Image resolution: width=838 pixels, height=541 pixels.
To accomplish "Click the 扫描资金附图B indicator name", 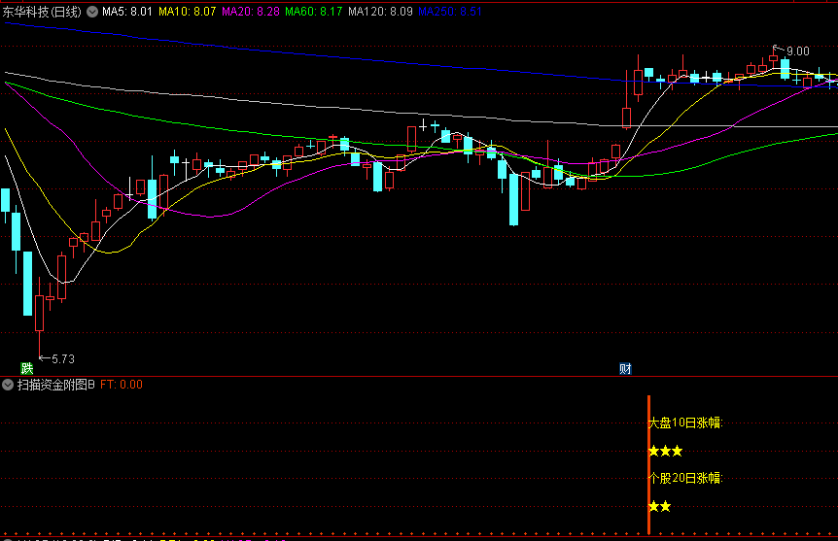I will (56, 385).
